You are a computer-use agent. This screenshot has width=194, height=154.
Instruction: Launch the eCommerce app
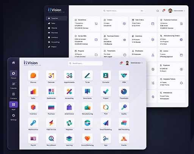click(69, 107)
